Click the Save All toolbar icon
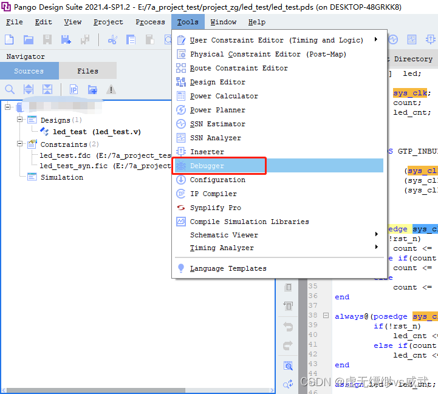 pos(85,39)
